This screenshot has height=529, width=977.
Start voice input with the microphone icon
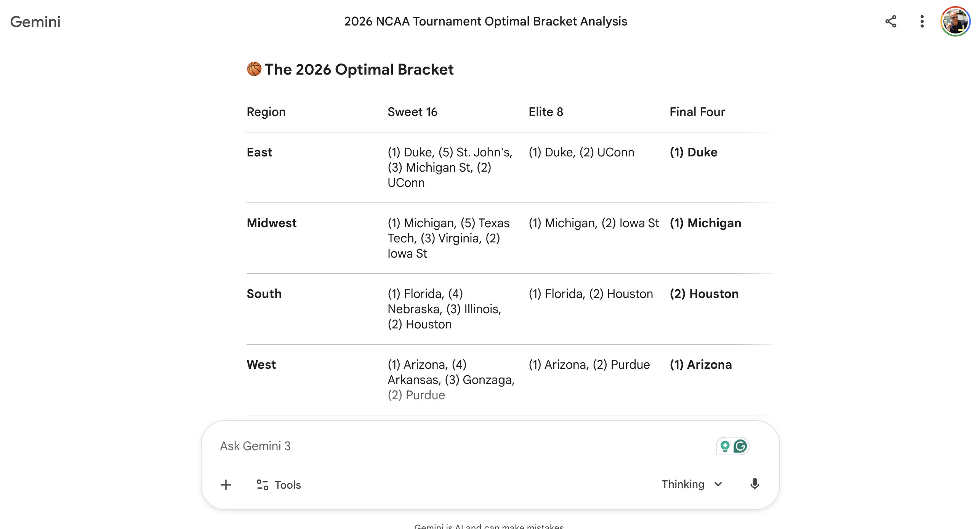755,484
